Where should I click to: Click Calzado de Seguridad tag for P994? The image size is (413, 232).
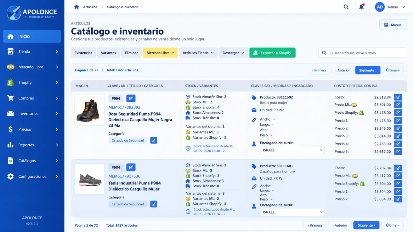pyautogui.click(x=128, y=140)
